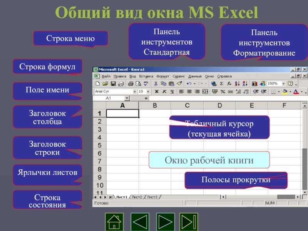Click the Cut scissors icon
Screen dimensions: 308x231
(156, 84)
